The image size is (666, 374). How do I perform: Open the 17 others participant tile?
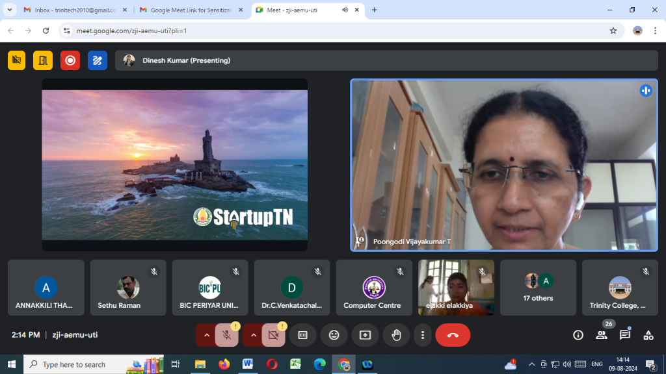pyautogui.click(x=538, y=288)
